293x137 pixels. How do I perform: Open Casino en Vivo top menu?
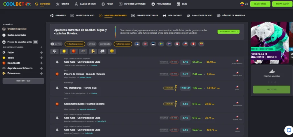tap(85, 4)
